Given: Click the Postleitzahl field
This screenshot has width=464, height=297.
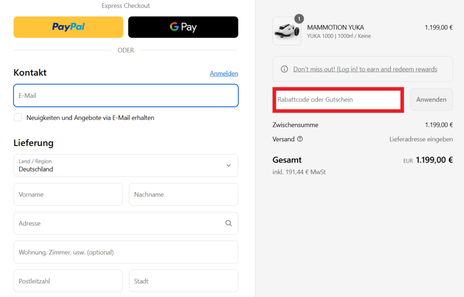Looking at the screenshot, I should click(68, 281).
